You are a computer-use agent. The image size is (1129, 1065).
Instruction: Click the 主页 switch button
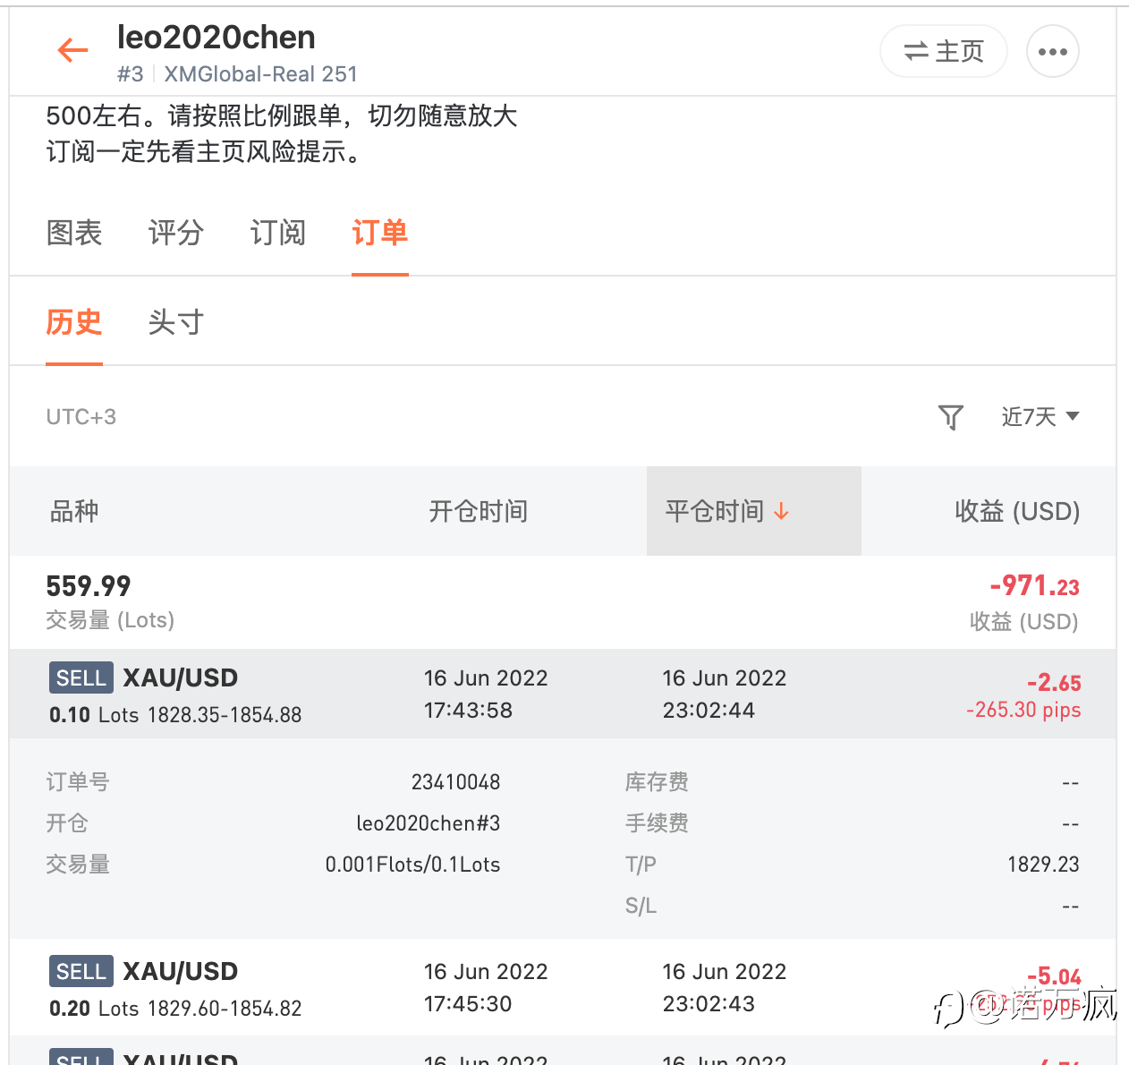click(944, 51)
